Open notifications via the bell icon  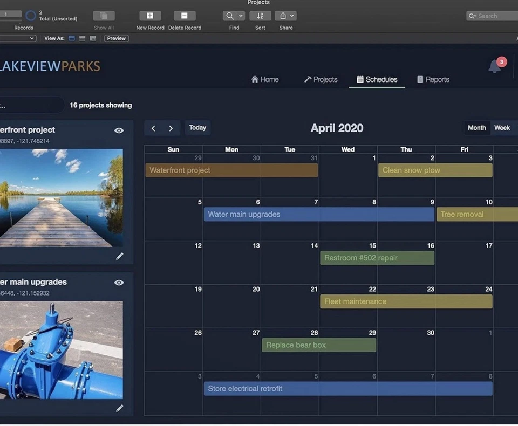point(494,66)
